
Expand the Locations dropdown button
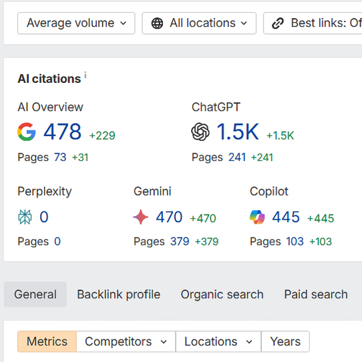(x=218, y=341)
